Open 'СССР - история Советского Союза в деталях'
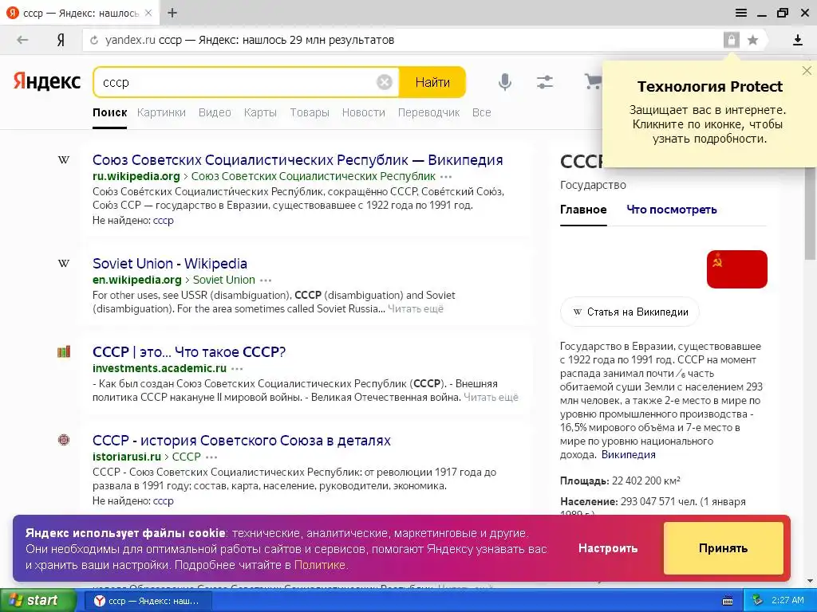Screen dimensions: 817x612 242,440
